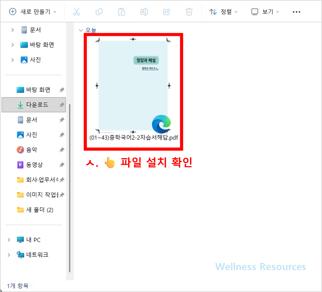Select the pinned 다운로드 folder
322x292 pixels.
34,105
